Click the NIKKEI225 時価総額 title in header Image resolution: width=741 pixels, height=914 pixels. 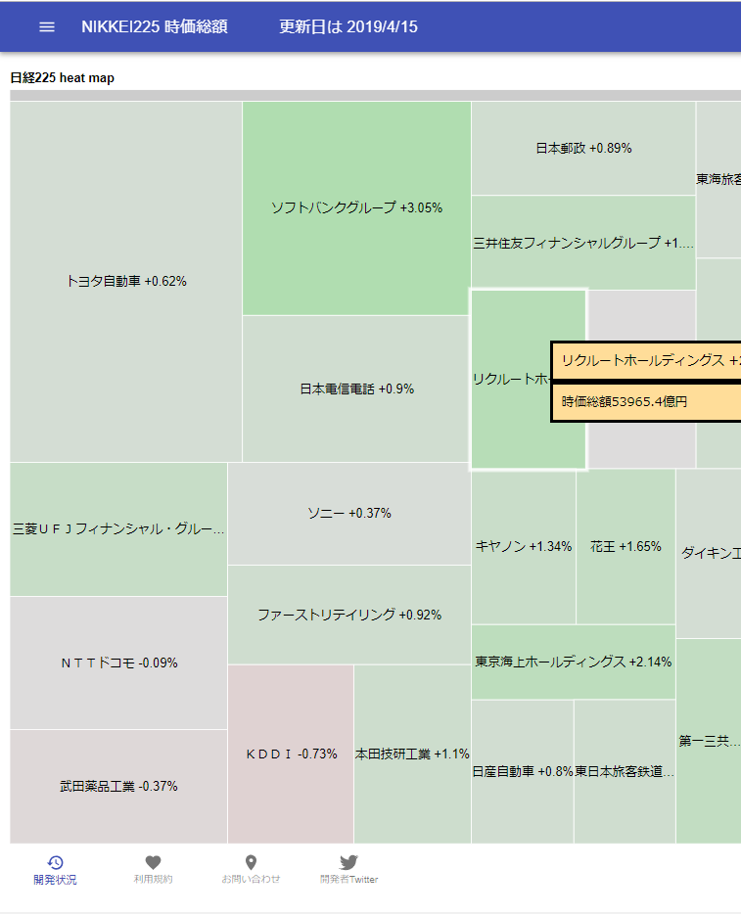tap(153, 26)
